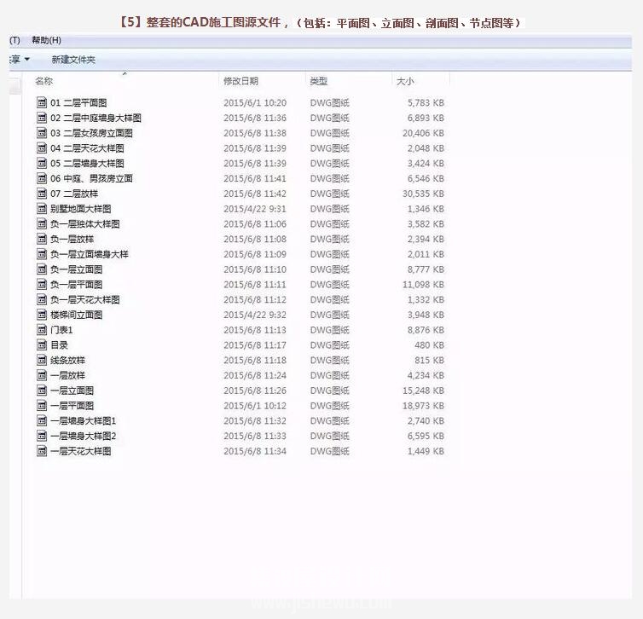Screen dimensions: 643x619
Task: Select the 05 二层墙身大样图 file name
Action: click(87, 164)
